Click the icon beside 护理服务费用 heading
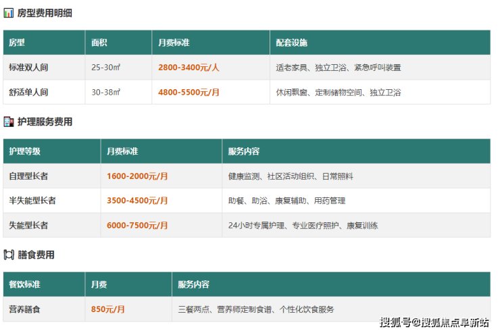Viewport: 500px width, 333px height. pos(9,122)
